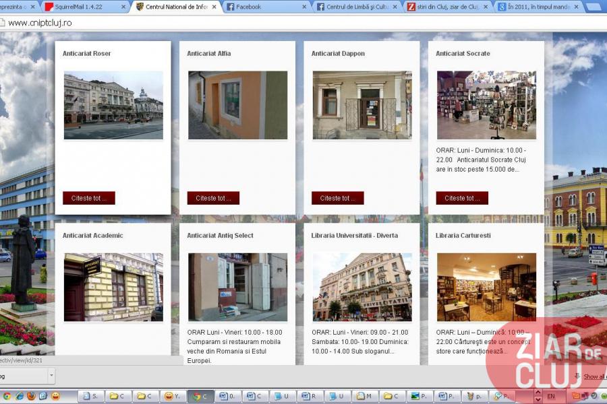This screenshot has height=404, width=607.
Task: Click the Libraria Universitatii ORAR description text
Action: 360,342
